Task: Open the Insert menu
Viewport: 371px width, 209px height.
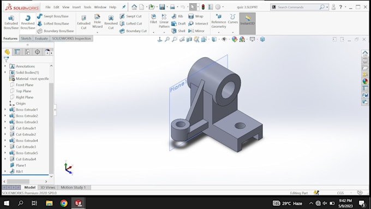Action: tap(76, 7)
